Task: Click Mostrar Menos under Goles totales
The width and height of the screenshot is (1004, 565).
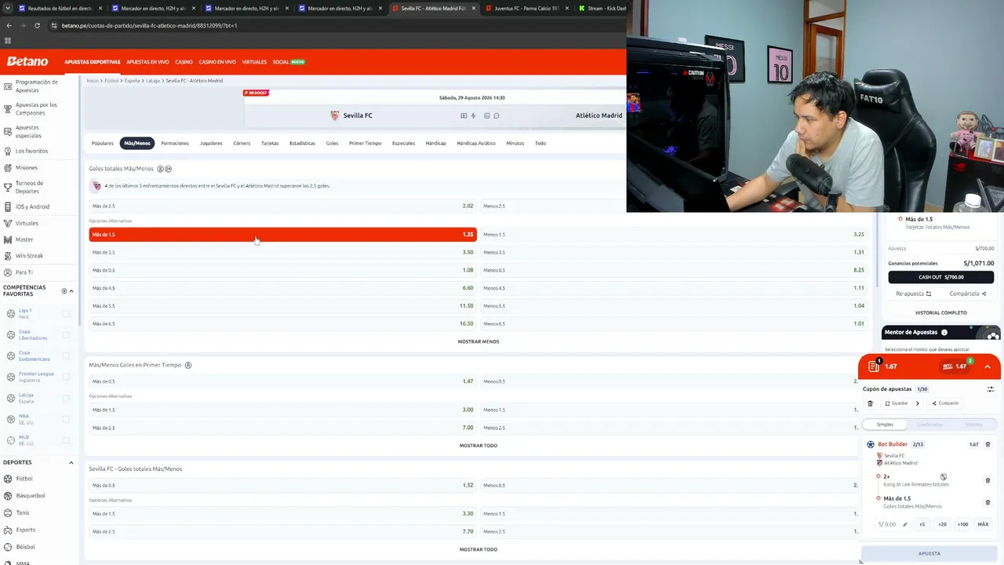Action: [x=478, y=341]
